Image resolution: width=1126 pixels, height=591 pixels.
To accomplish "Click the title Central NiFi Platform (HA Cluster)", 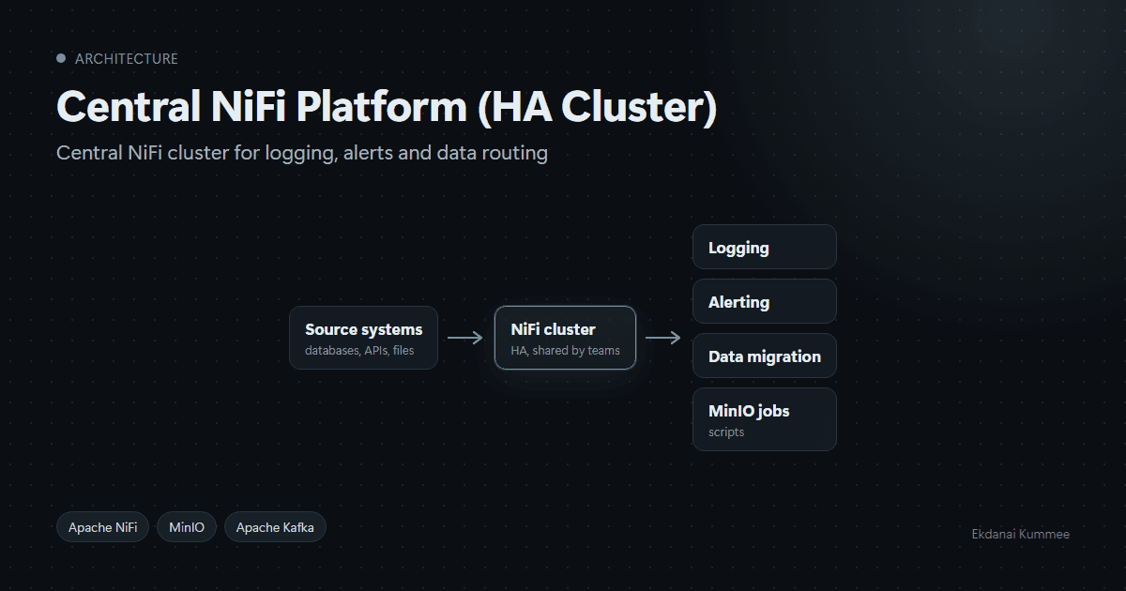I will tap(387, 107).
